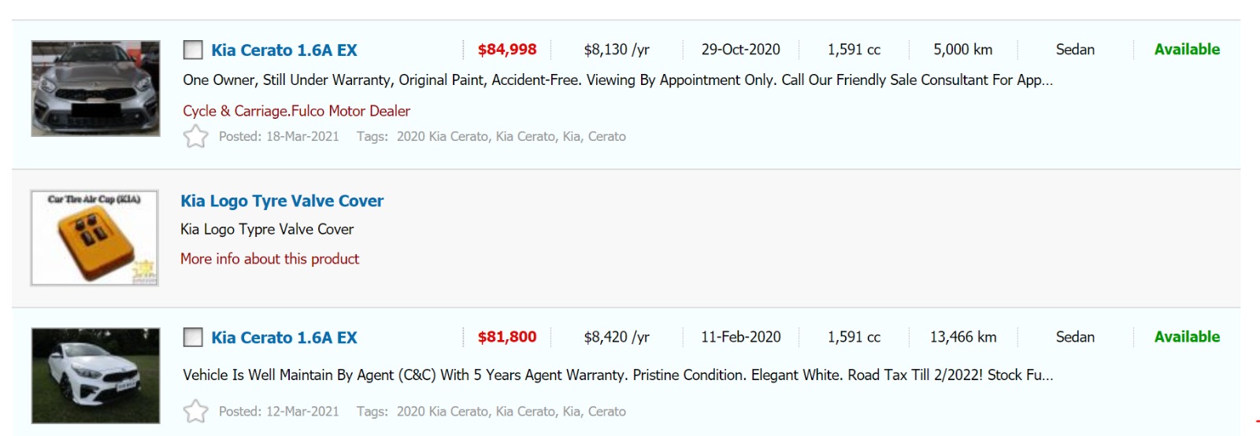Open the tyre valve cover product image
Image resolution: width=1260 pixels, height=436 pixels.
click(x=94, y=238)
